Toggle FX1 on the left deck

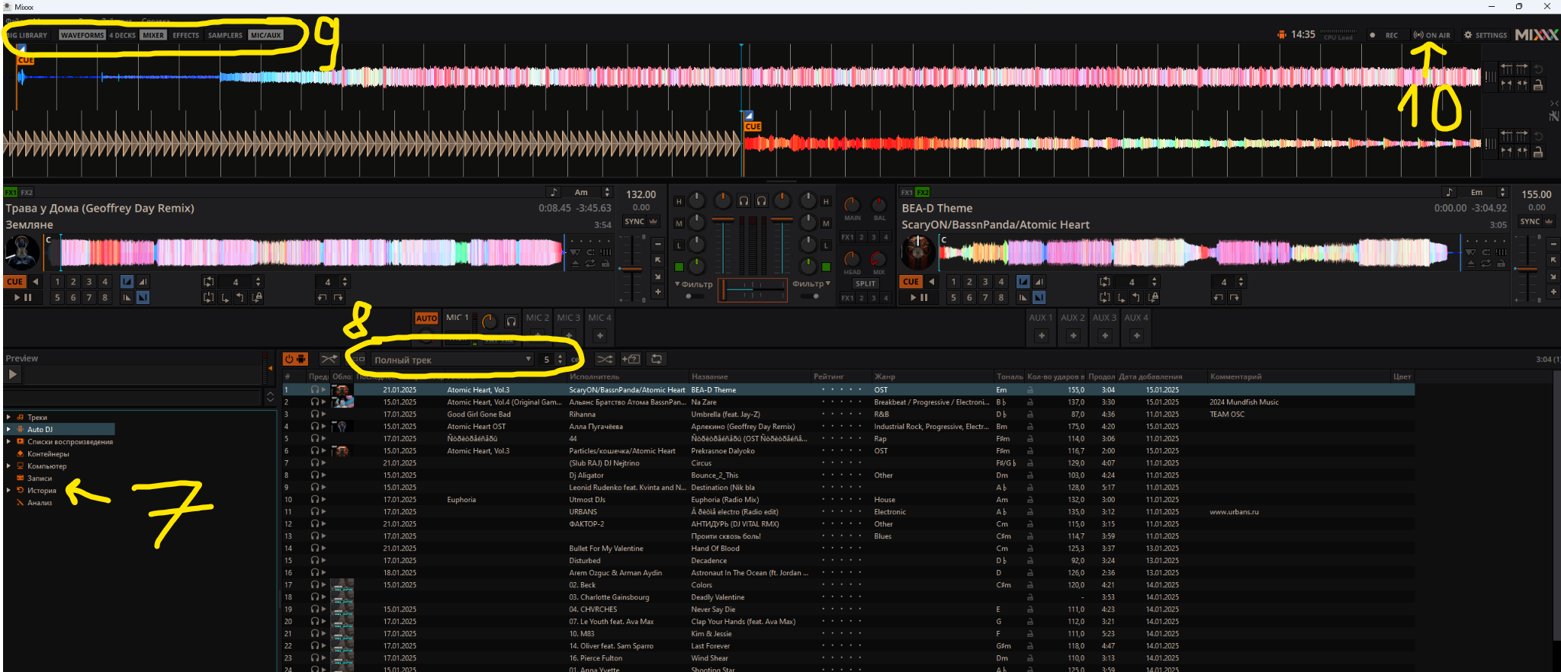pos(11,192)
